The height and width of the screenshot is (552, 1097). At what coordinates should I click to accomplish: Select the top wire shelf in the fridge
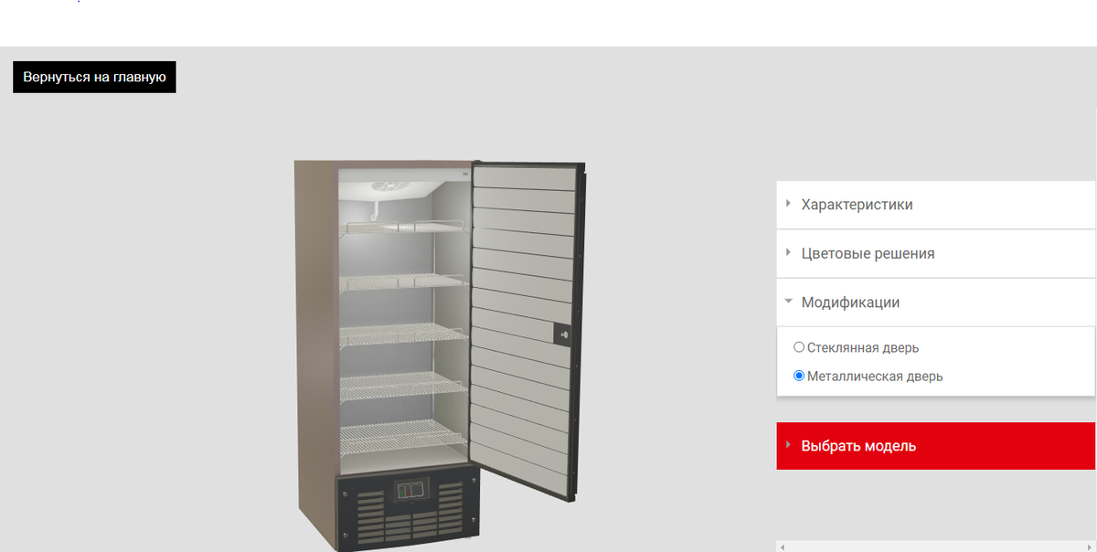click(402, 227)
